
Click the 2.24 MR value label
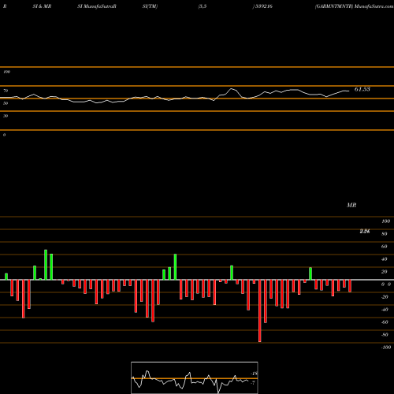coord(365,231)
